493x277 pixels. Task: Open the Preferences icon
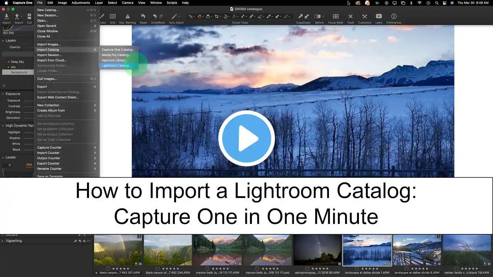(394, 17)
